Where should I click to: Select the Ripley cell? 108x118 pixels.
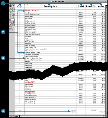(50, 38)
